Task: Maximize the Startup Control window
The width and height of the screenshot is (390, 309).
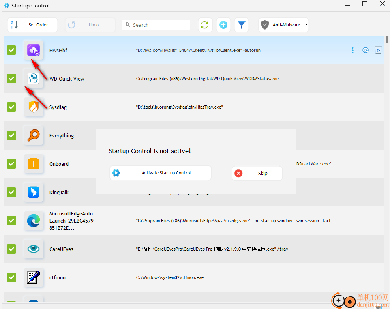Action: (x=365, y=4)
